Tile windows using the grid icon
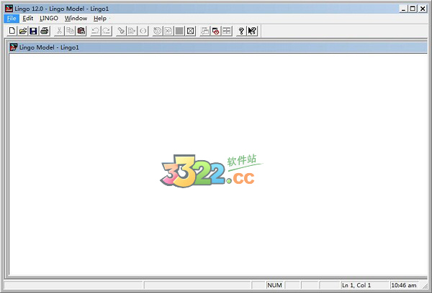Image resolution: width=432 pixels, height=293 pixels. (227, 31)
